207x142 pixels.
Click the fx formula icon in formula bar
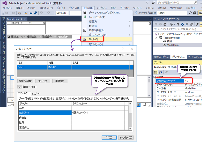[x=44, y=23]
